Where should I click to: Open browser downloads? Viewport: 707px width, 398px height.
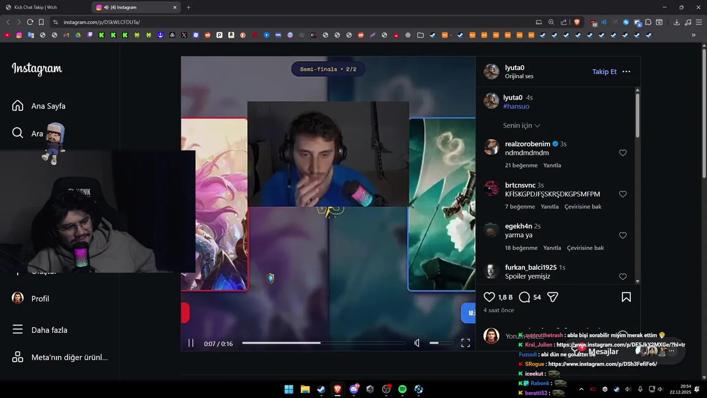[677, 22]
